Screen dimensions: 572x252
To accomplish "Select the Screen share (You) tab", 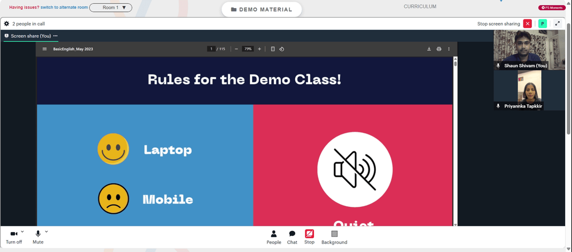I will point(31,36).
